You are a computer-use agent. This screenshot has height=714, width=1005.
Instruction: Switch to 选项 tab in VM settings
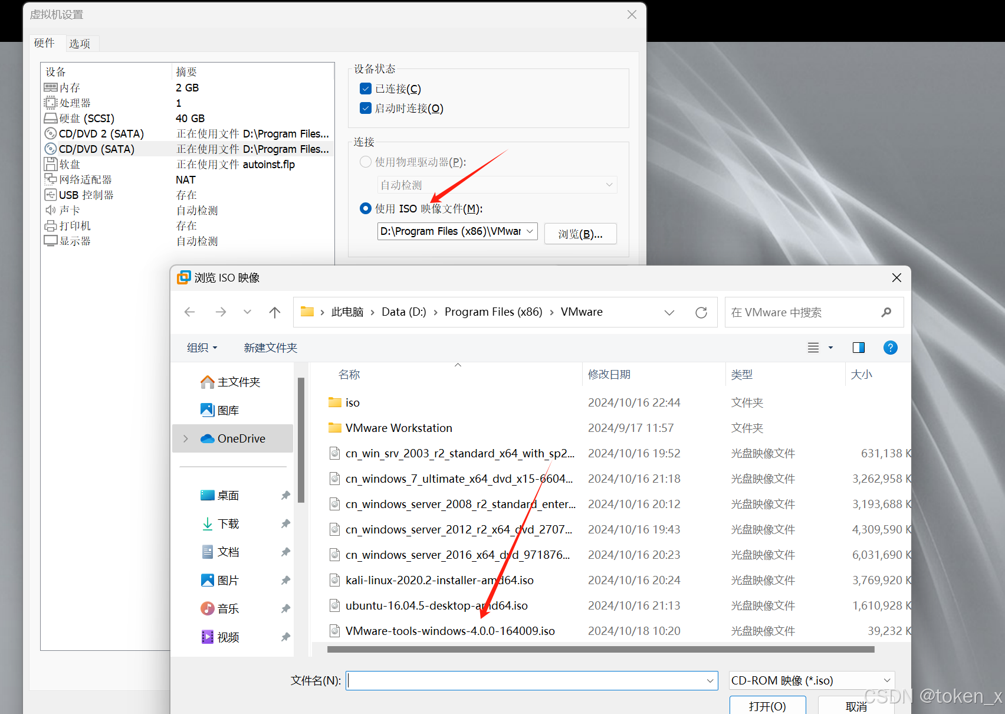pos(80,43)
